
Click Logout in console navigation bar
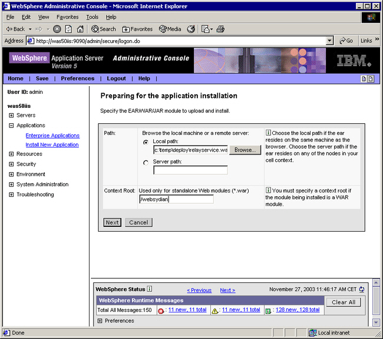tap(116, 78)
